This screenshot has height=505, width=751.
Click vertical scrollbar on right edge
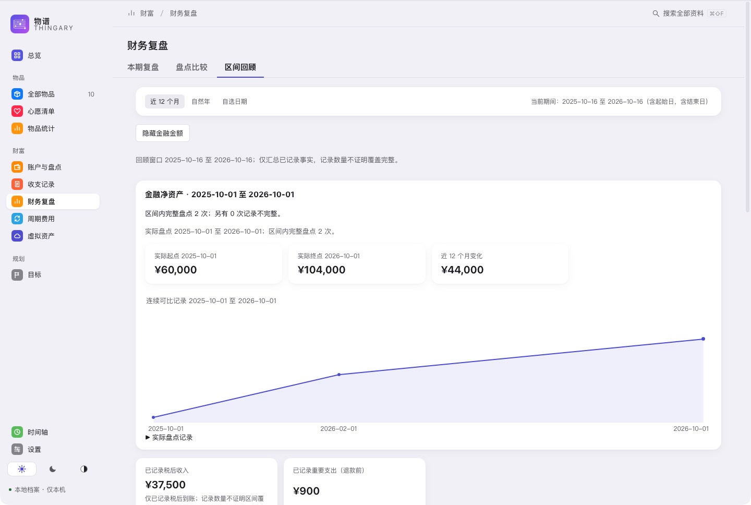click(x=747, y=107)
